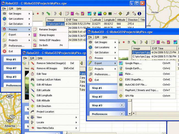Click speaker toolbar icon in right window
The width and height of the screenshot is (179, 134).
pyautogui.click(x=146, y=42)
